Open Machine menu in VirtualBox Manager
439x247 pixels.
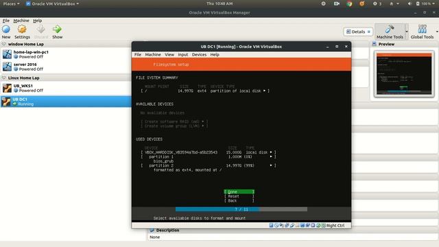(x=21, y=21)
